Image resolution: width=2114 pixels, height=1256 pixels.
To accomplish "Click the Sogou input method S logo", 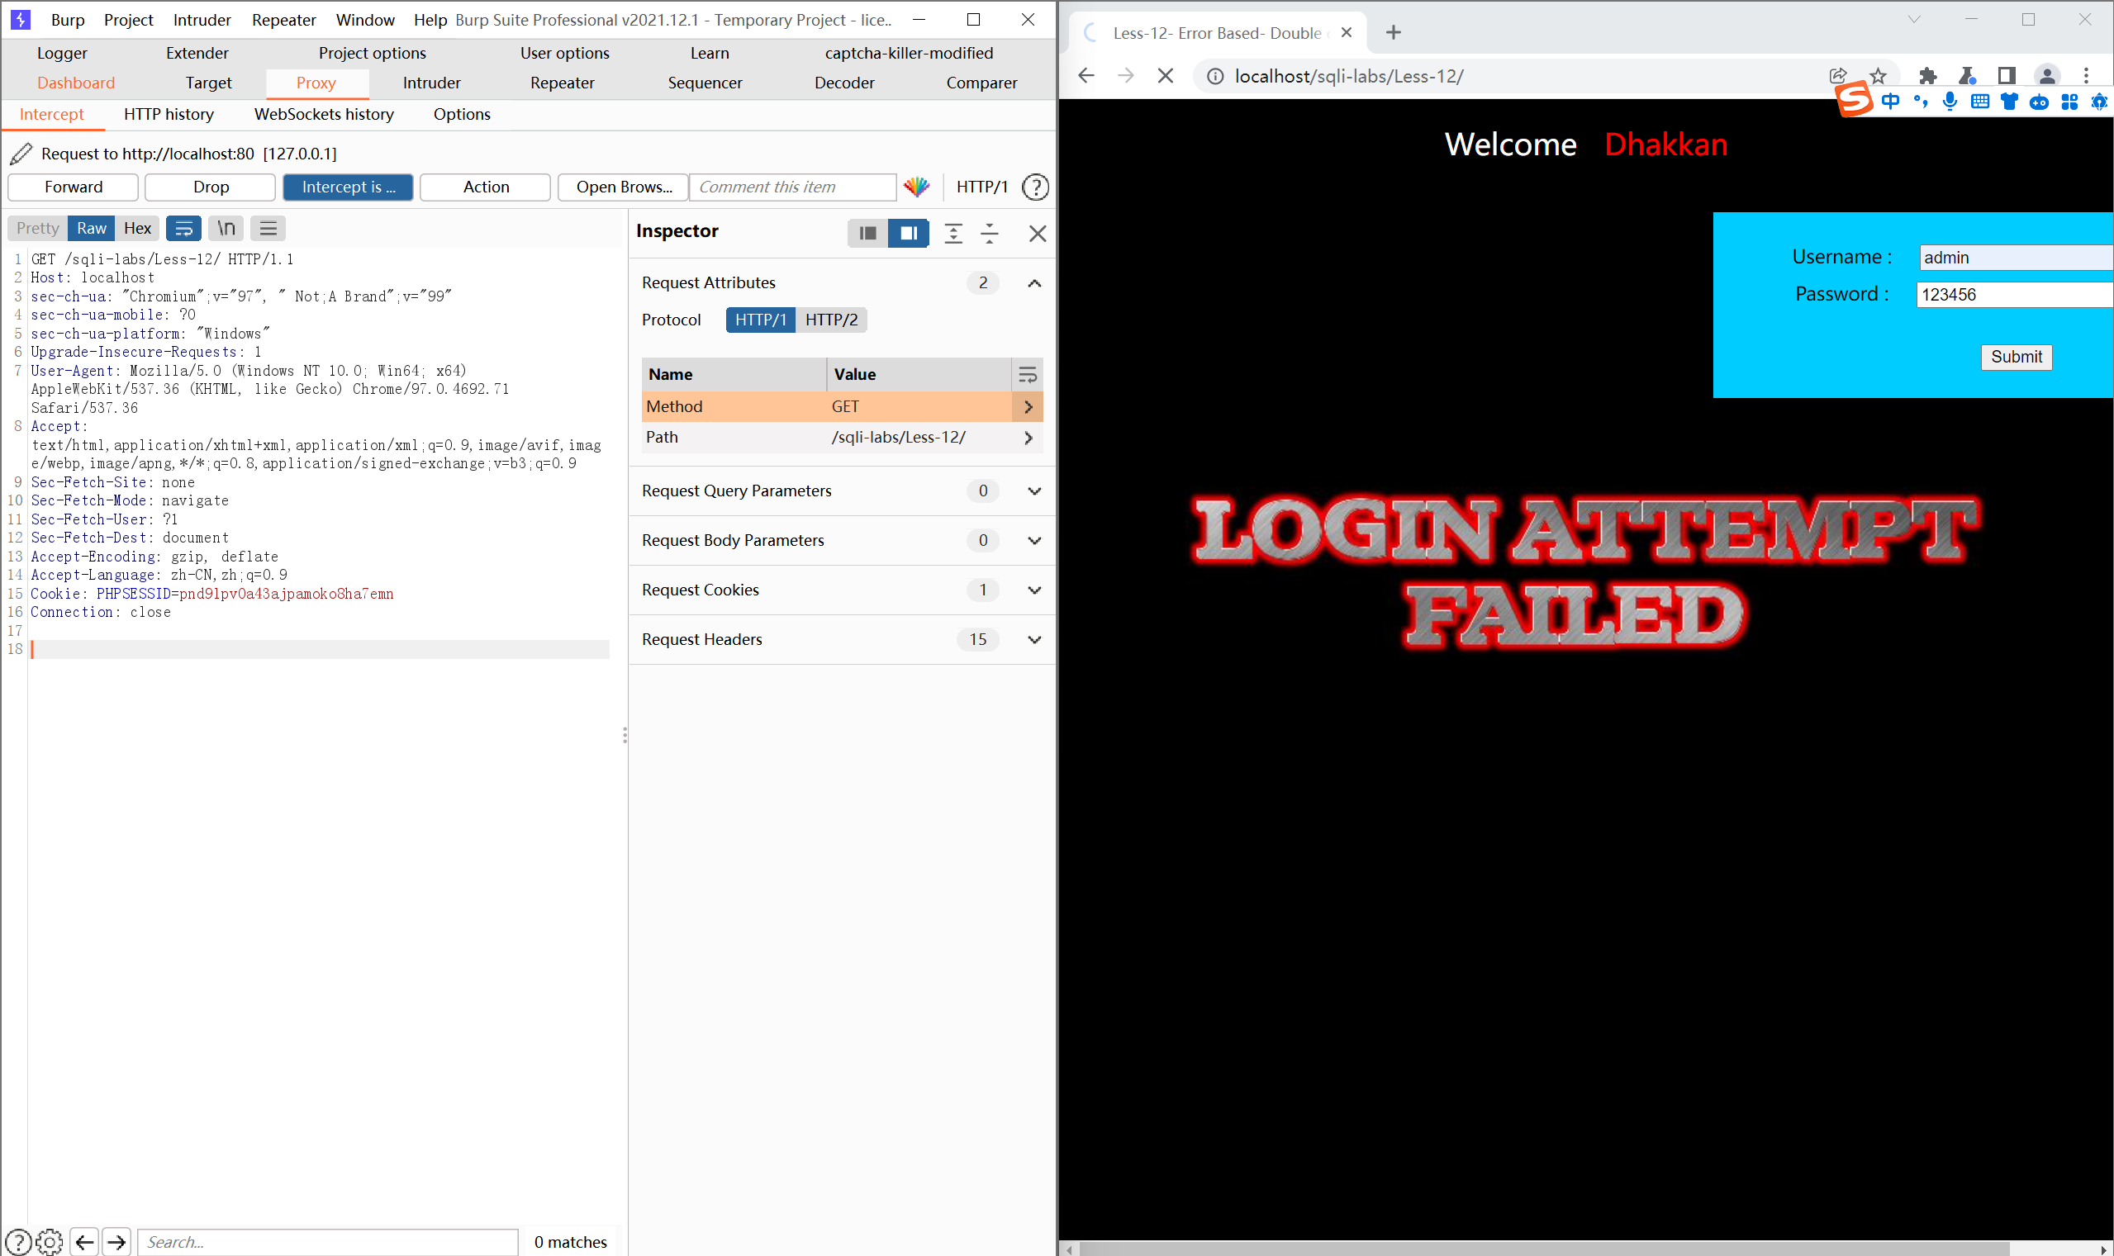I will [x=1854, y=100].
